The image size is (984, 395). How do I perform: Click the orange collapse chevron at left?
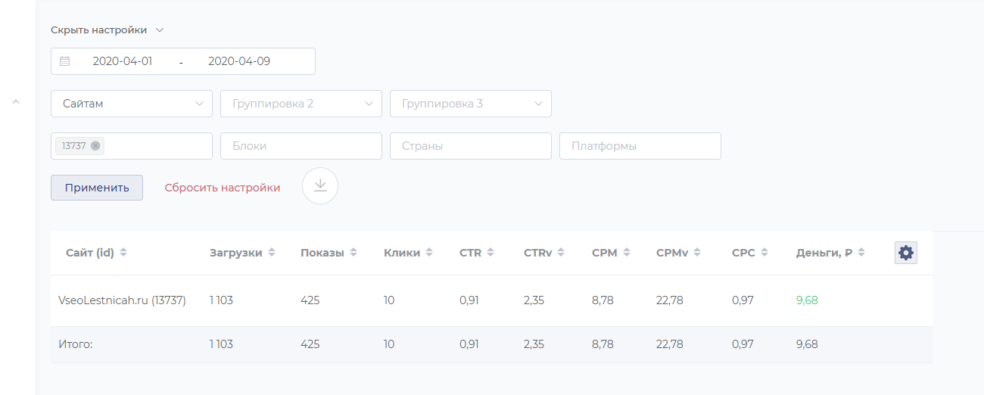coord(16,101)
